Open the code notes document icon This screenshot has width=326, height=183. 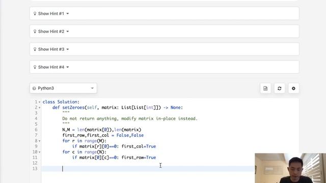tap(265, 88)
